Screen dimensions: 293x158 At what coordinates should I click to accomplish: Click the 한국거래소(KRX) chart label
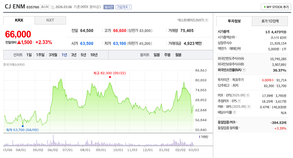click(14, 65)
